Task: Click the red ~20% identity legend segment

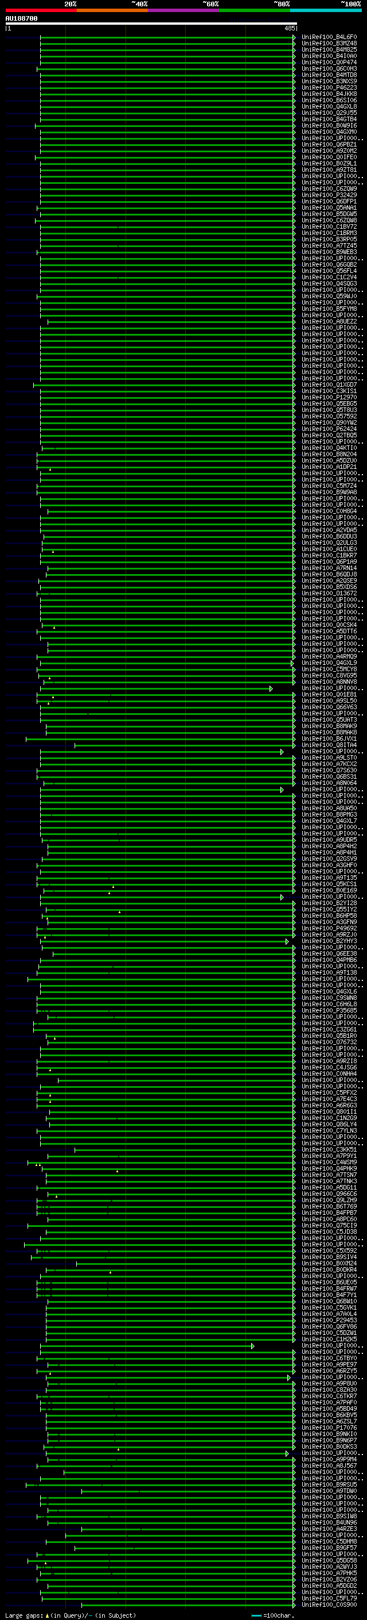Action: point(41,10)
